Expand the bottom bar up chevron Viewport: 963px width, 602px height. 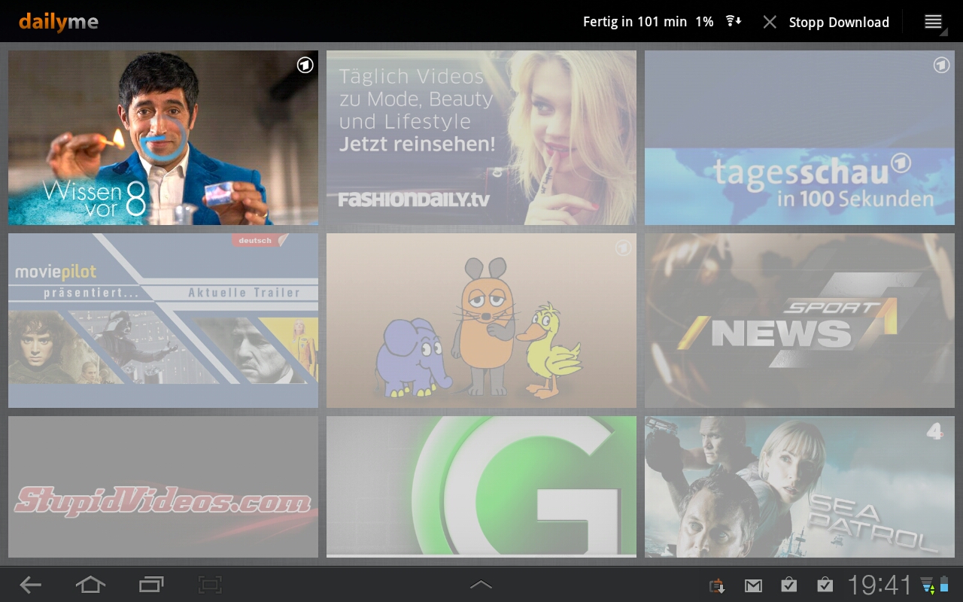481,585
